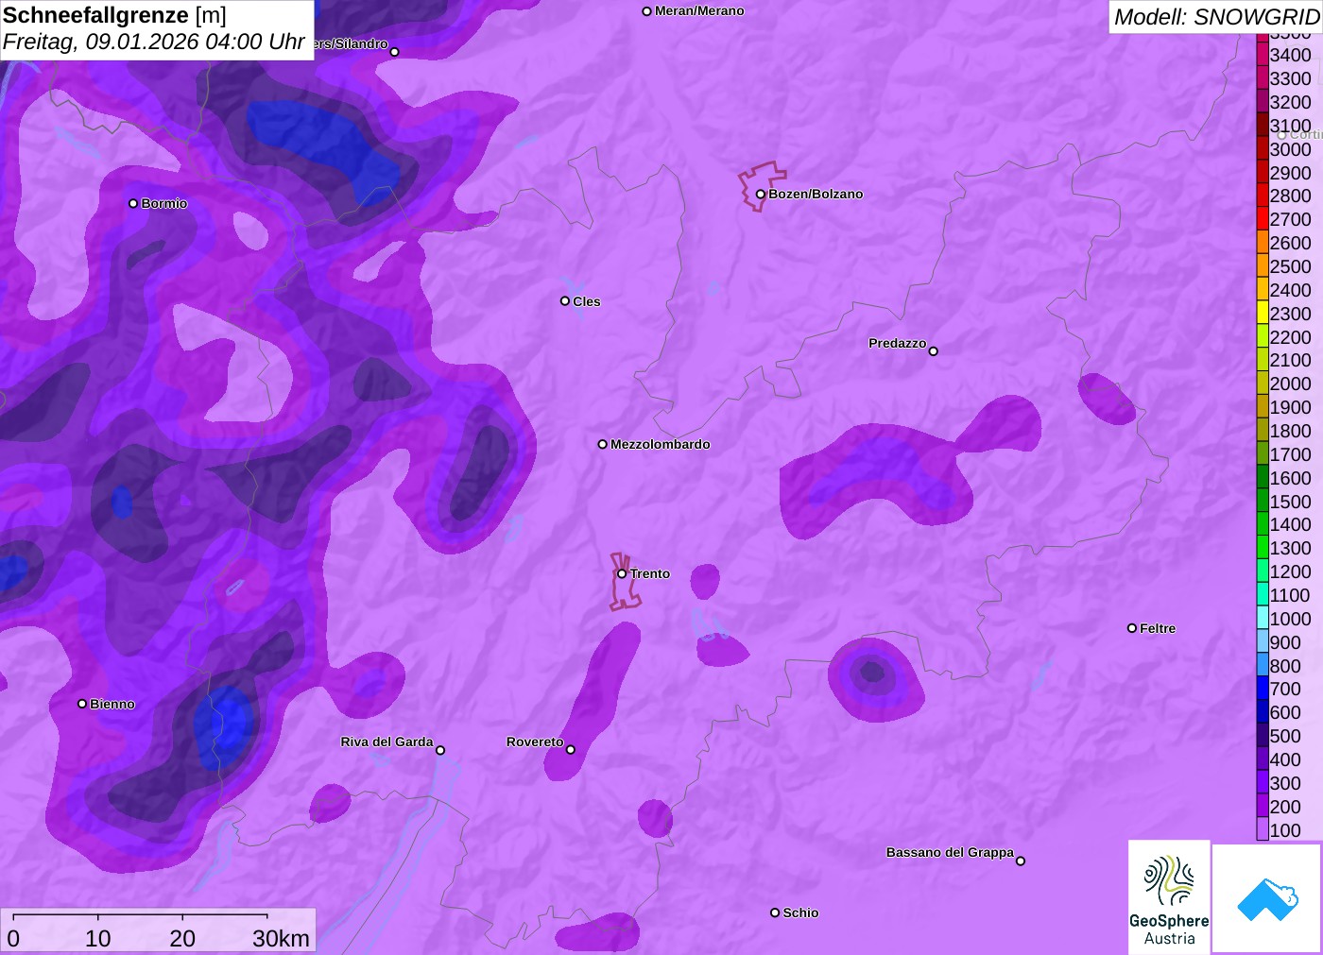This screenshot has height=955, width=1323.
Task: Click the "Bormio" name label
Action: point(164,203)
